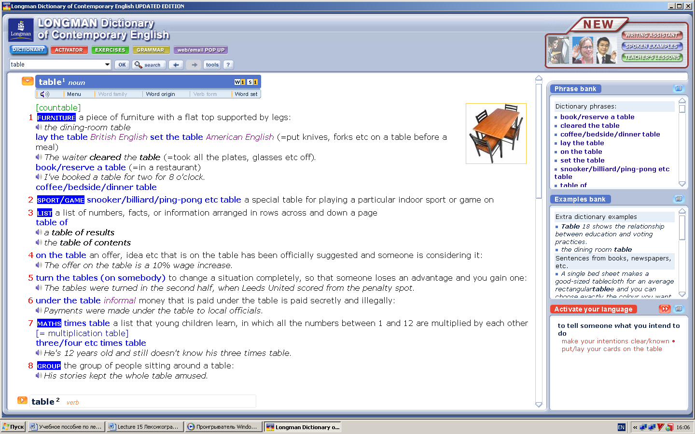This screenshot has width=695, height=434.
Task: Click the S1 frequency marker
Action: [252, 82]
